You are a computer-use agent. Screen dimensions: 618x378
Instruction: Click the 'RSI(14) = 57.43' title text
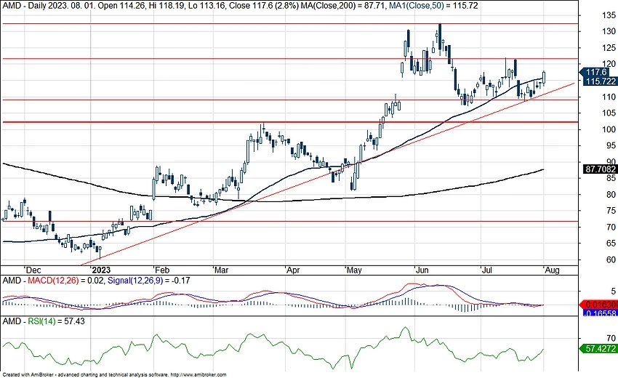click(57, 321)
